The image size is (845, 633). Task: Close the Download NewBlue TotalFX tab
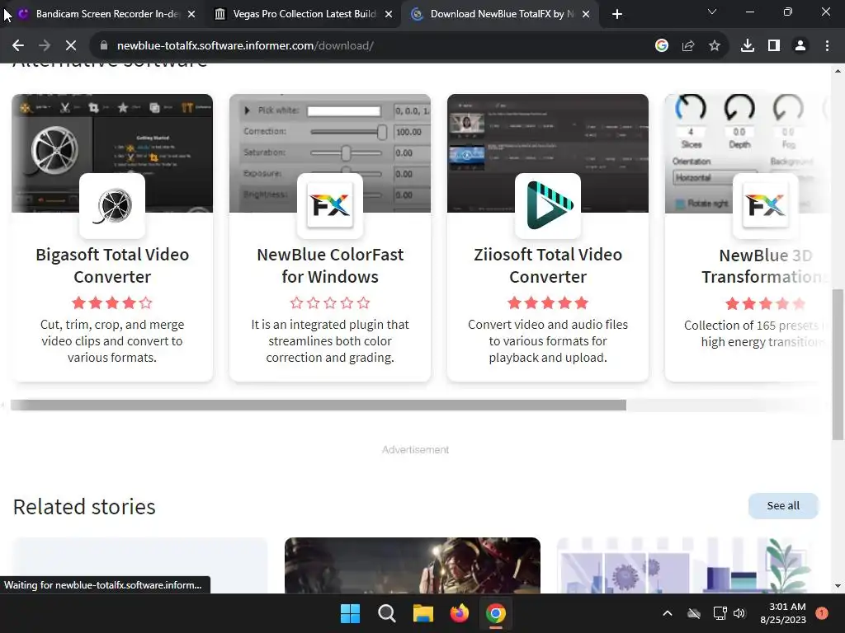(x=586, y=15)
